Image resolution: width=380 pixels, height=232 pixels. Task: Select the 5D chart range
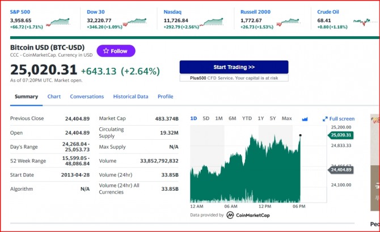click(x=206, y=118)
